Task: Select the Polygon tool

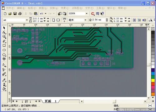Action: click(4, 54)
